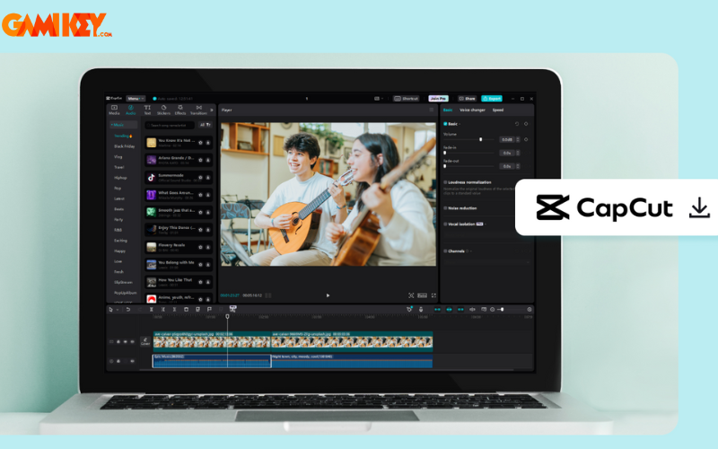The width and height of the screenshot is (718, 449).
Task: Open the selection tool dropdown arrow
Action: [x=118, y=310]
